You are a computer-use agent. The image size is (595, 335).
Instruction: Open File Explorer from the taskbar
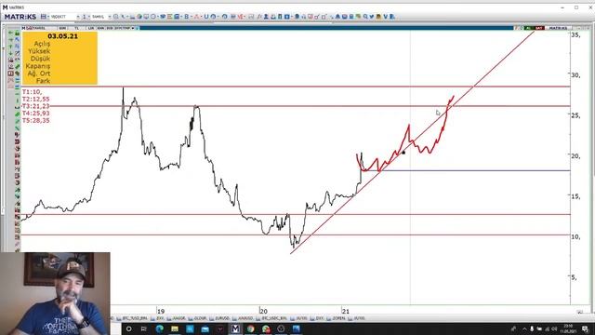click(175, 328)
